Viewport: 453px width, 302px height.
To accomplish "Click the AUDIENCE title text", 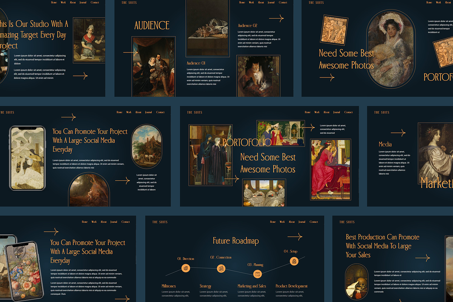I will pos(152,25).
